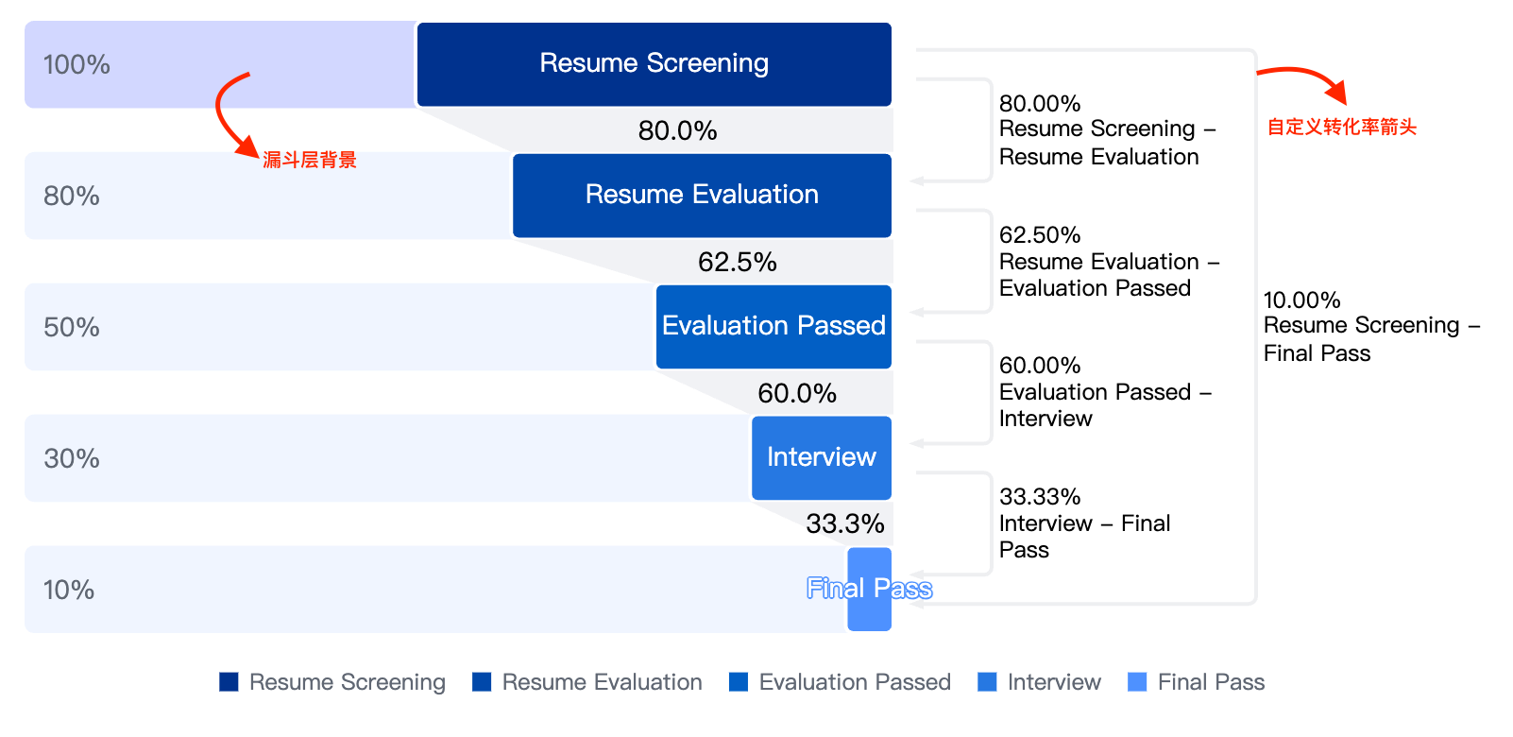Click the Resume Screening legend color square
This screenshot has height=737, width=1513.
(229, 682)
